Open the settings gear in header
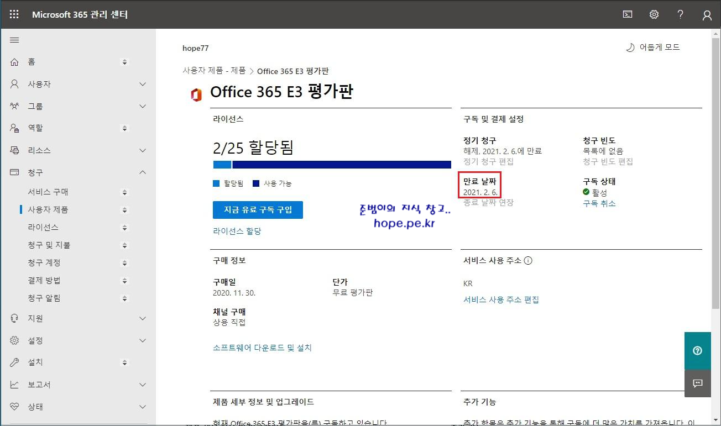 pyautogui.click(x=654, y=14)
